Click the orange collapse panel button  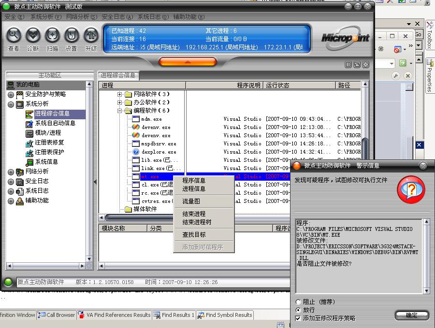click(x=188, y=61)
